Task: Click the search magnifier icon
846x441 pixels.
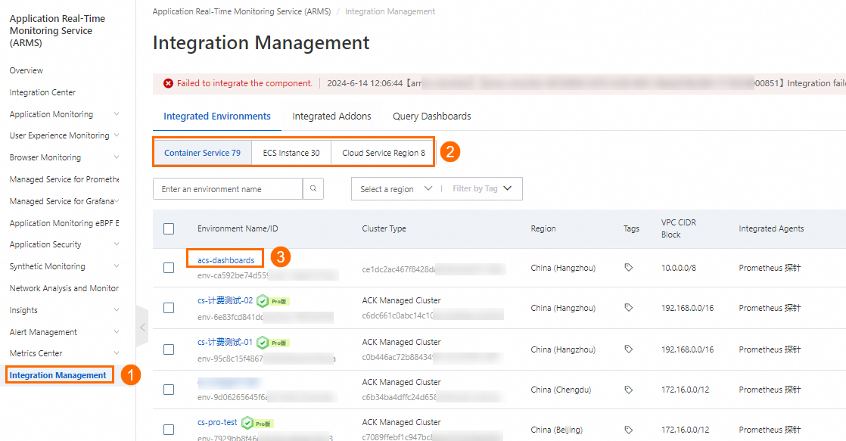Action: click(313, 188)
